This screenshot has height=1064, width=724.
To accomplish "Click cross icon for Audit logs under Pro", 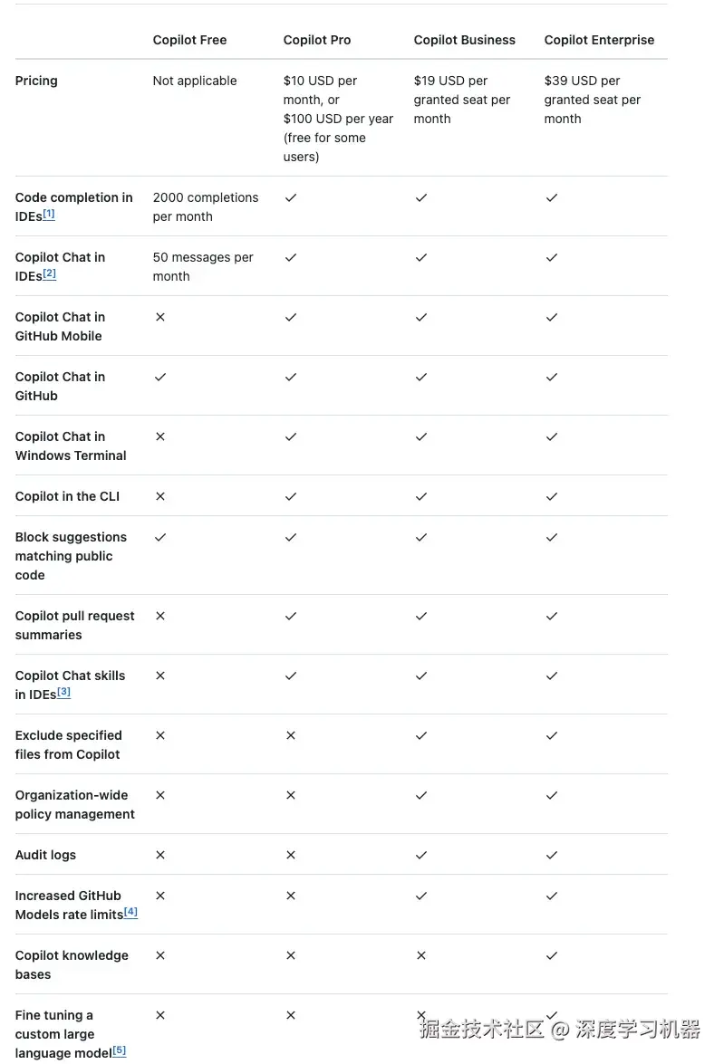I will 291,855.
